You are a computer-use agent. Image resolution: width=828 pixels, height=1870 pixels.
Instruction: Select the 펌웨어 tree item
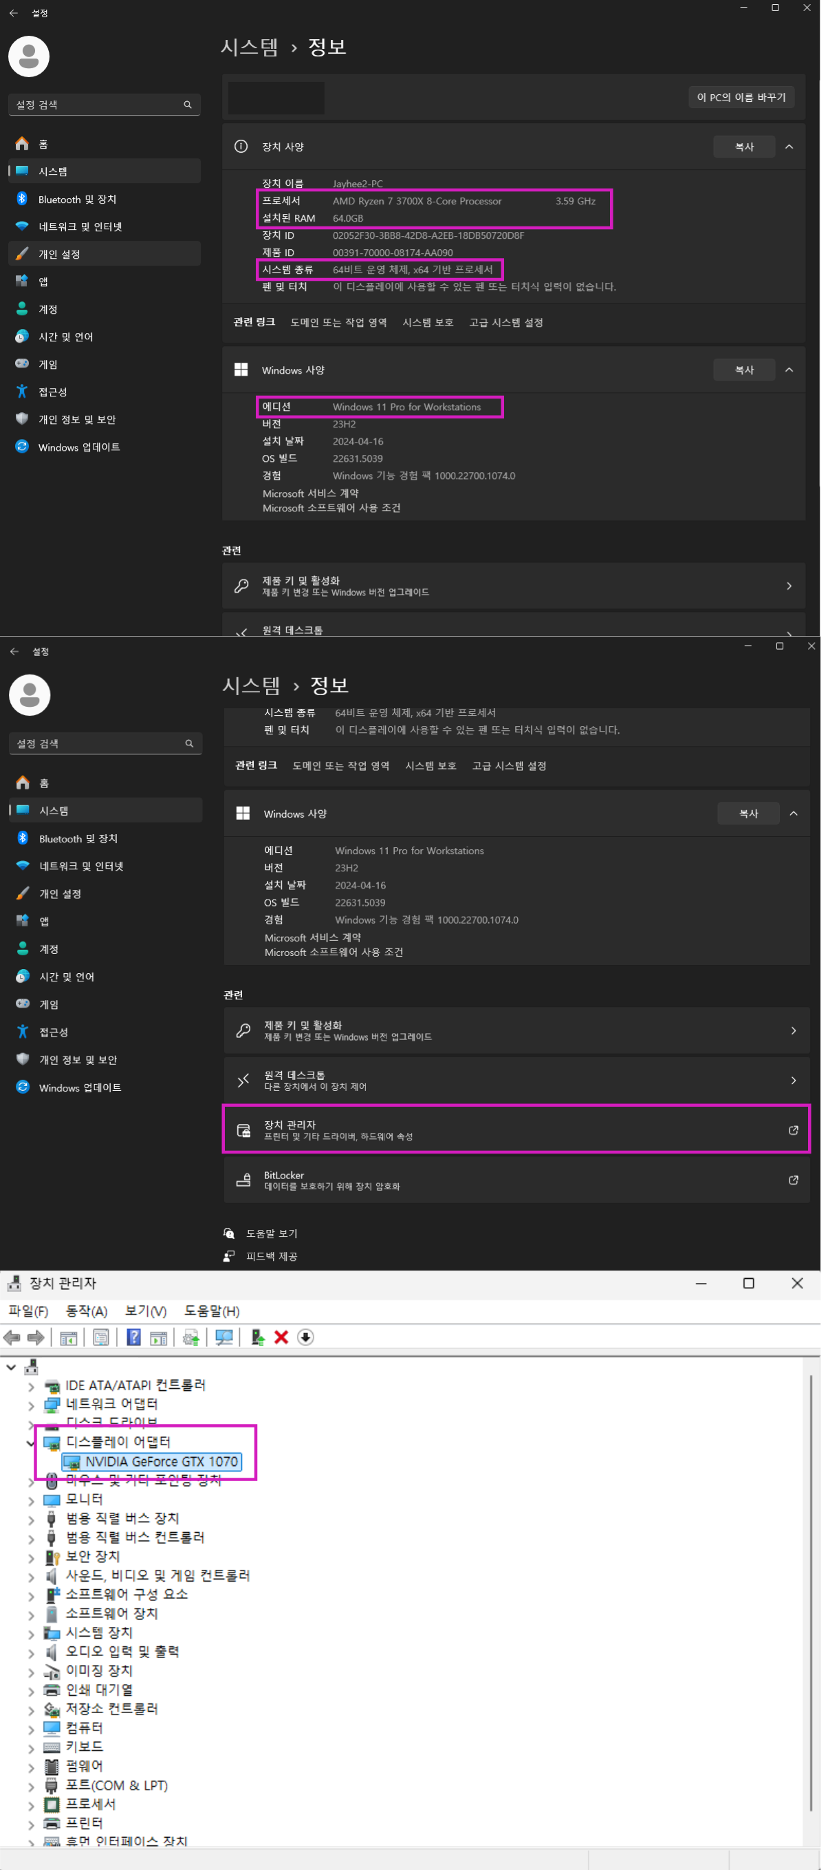(84, 1765)
